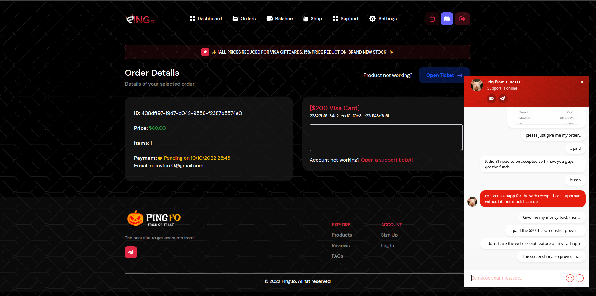Click the red logout icon
The height and width of the screenshot is (296, 596).
[462, 19]
